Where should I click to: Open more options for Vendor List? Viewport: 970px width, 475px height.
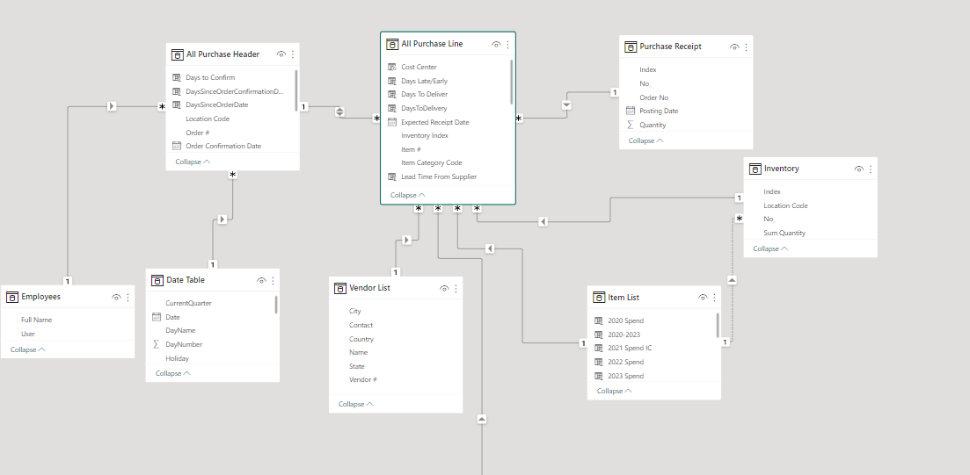456,289
